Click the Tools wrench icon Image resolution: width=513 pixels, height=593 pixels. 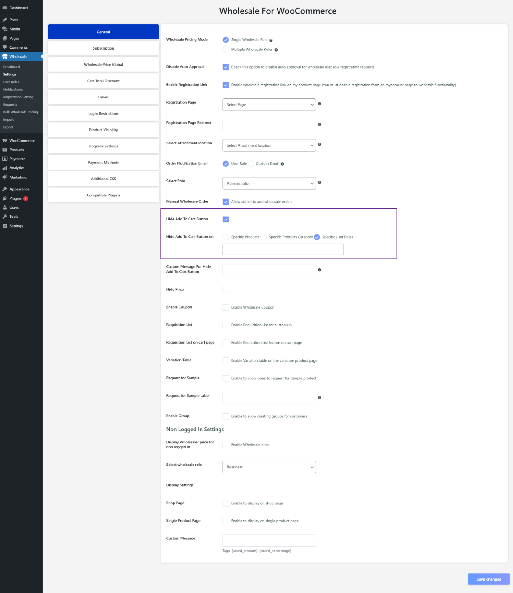click(5, 217)
